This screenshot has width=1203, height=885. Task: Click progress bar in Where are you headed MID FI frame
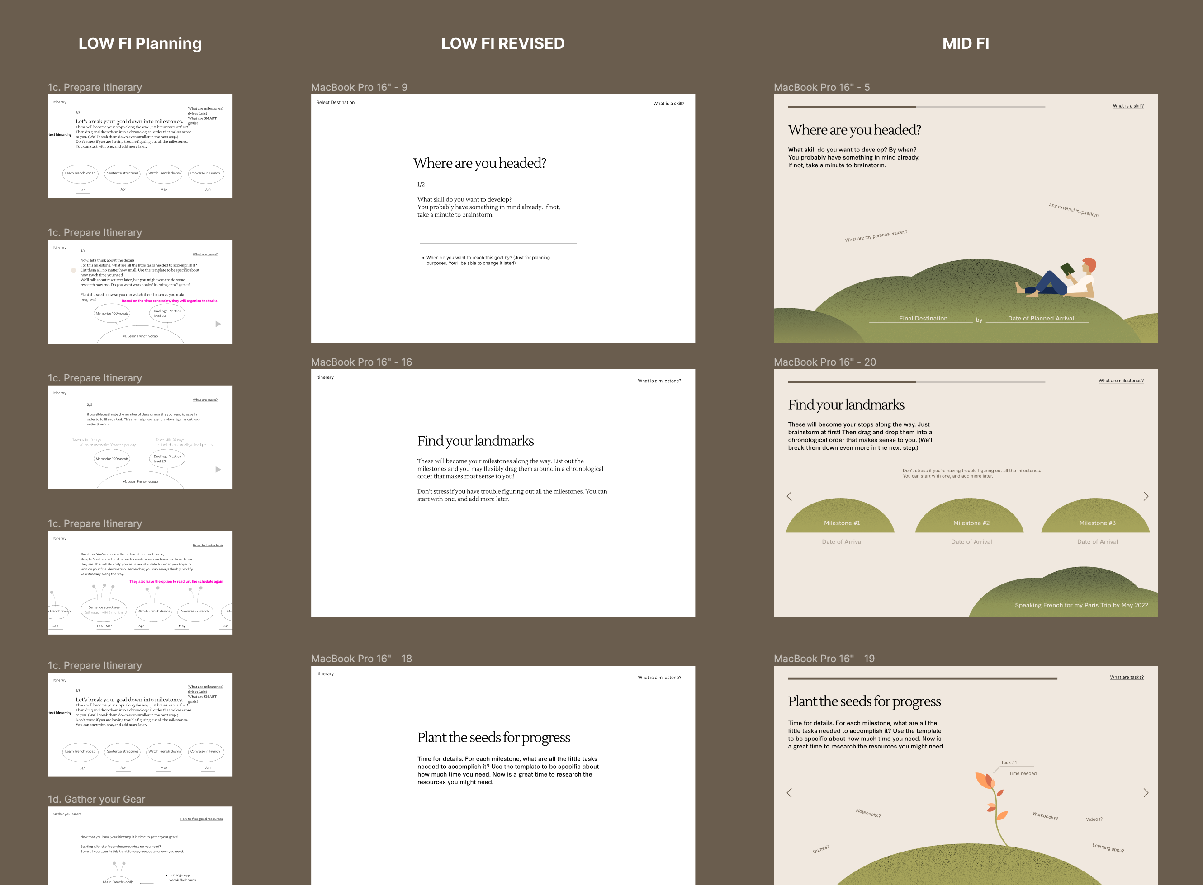[916, 107]
